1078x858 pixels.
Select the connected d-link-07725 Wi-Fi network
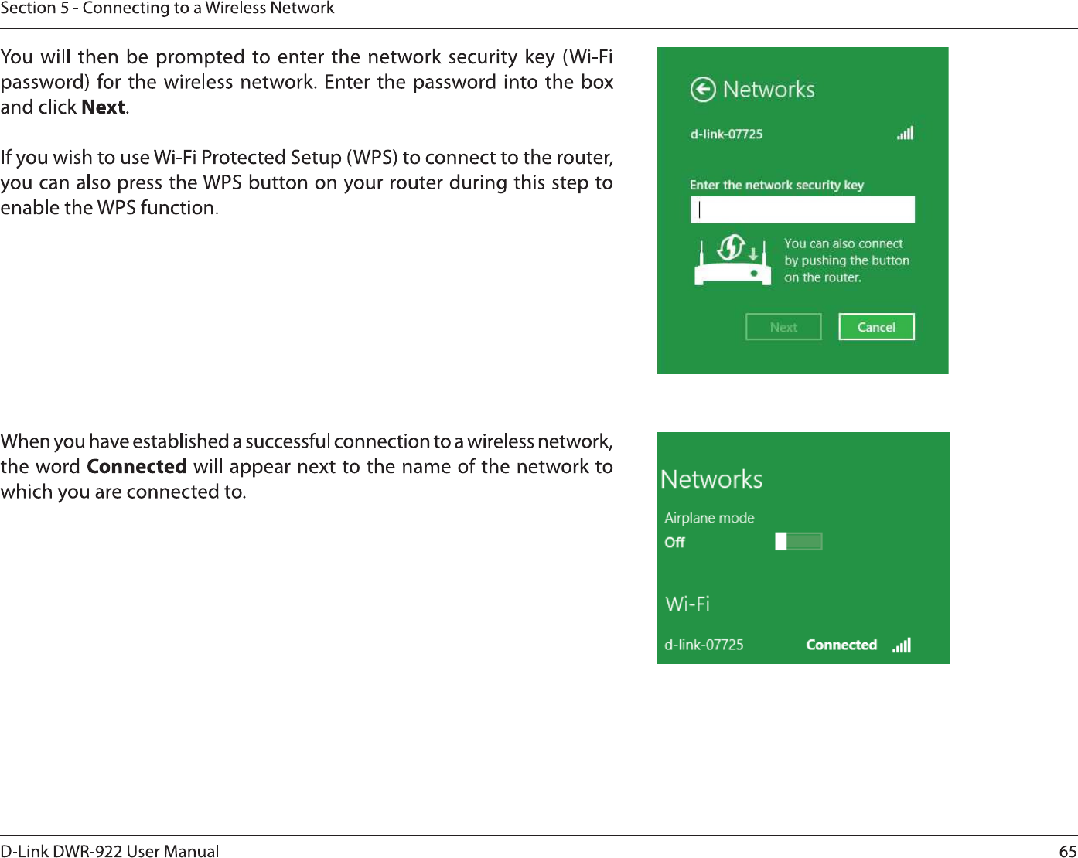point(787,645)
